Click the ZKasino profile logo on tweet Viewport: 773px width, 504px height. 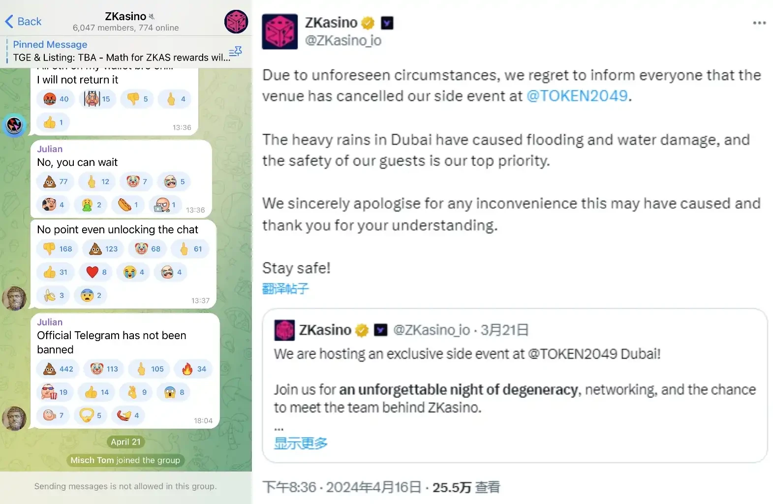pos(279,31)
